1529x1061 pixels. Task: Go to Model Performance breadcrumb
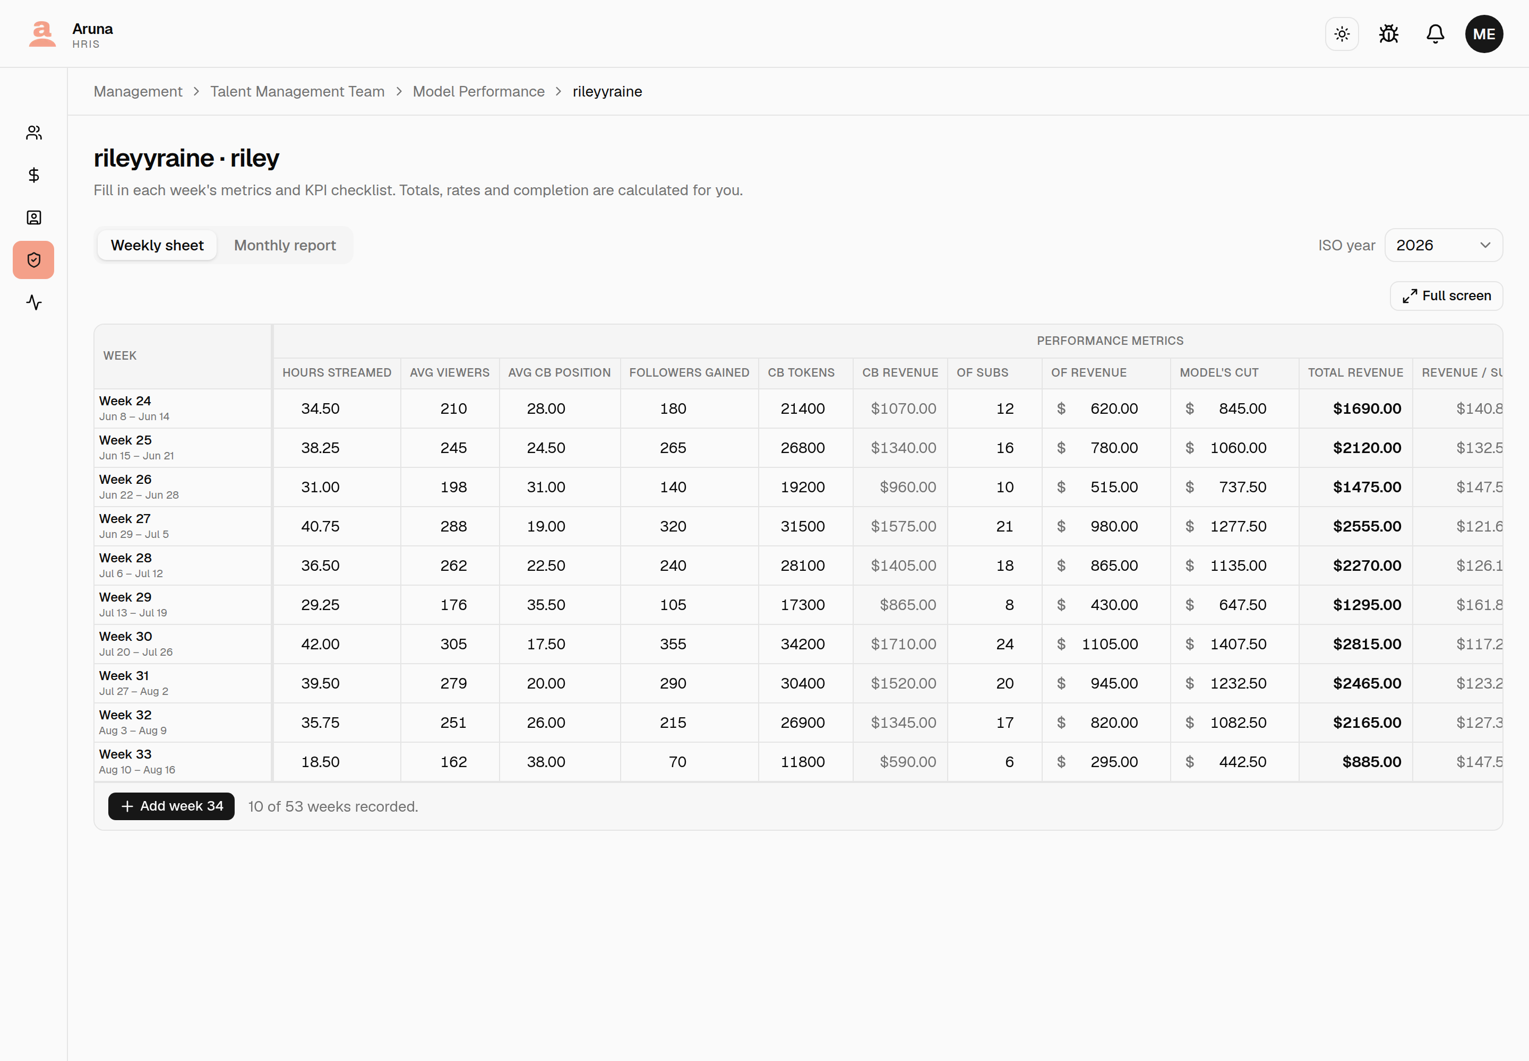(478, 92)
